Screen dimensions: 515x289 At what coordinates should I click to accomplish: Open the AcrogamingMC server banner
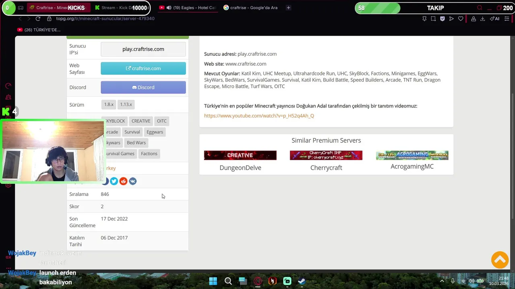tap(412, 155)
